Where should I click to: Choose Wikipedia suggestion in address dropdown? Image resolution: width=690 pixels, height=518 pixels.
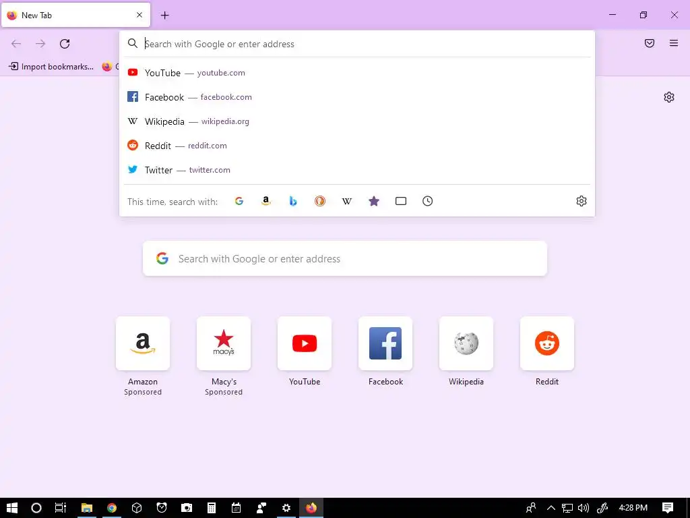coord(357,121)
